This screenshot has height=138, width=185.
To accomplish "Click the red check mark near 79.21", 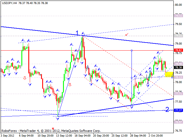I will (x=127, y=34).
